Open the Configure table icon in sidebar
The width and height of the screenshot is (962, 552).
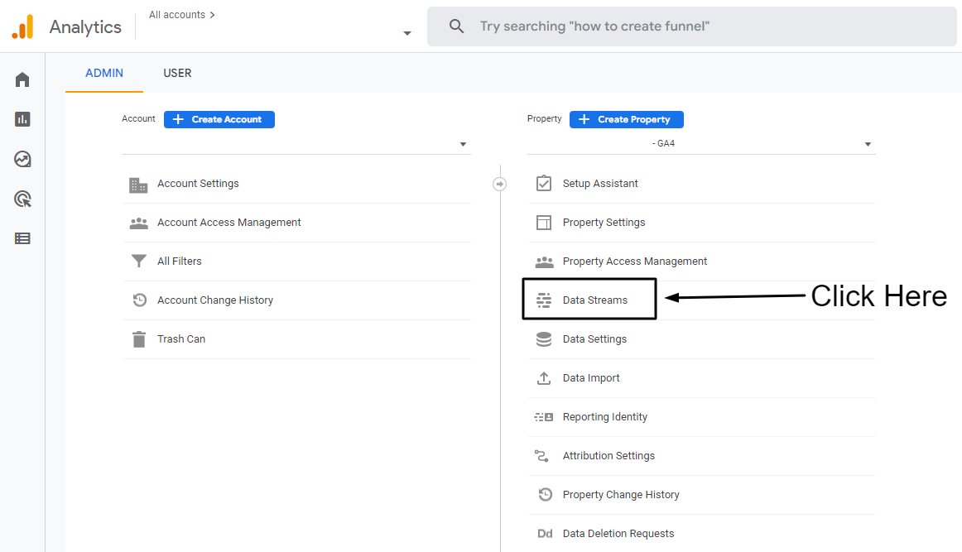pyautogui.click(x=22, y=238)
